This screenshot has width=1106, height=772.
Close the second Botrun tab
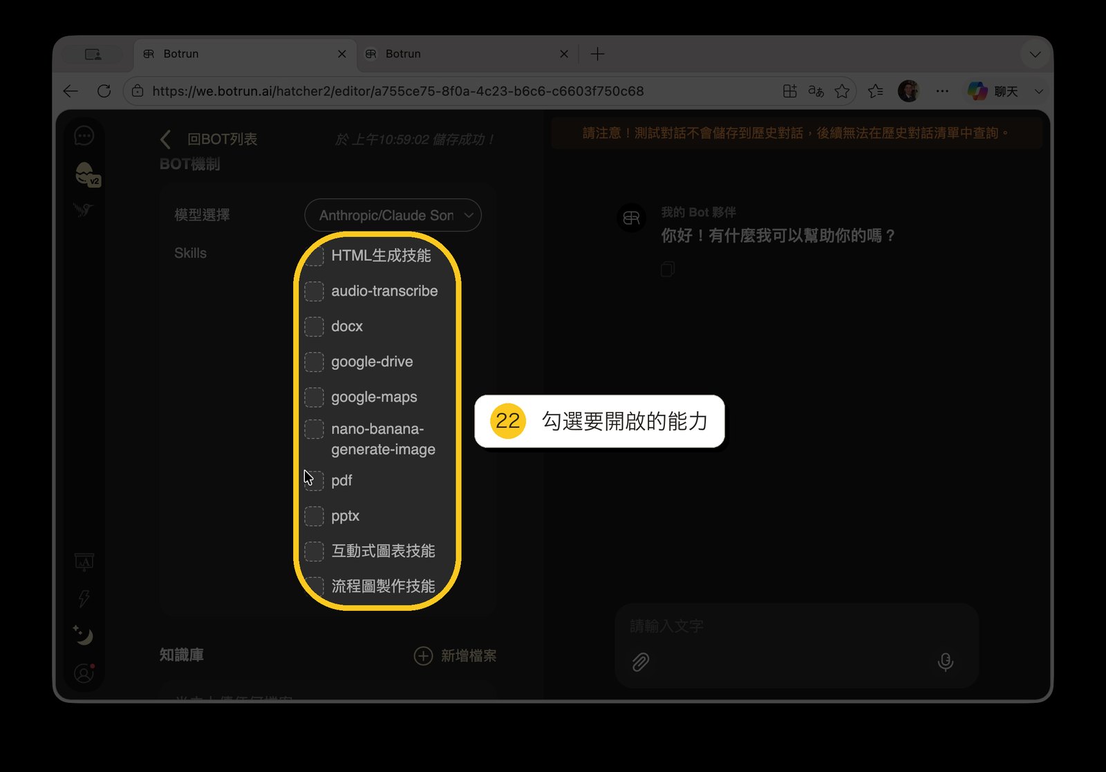(564, 54)
